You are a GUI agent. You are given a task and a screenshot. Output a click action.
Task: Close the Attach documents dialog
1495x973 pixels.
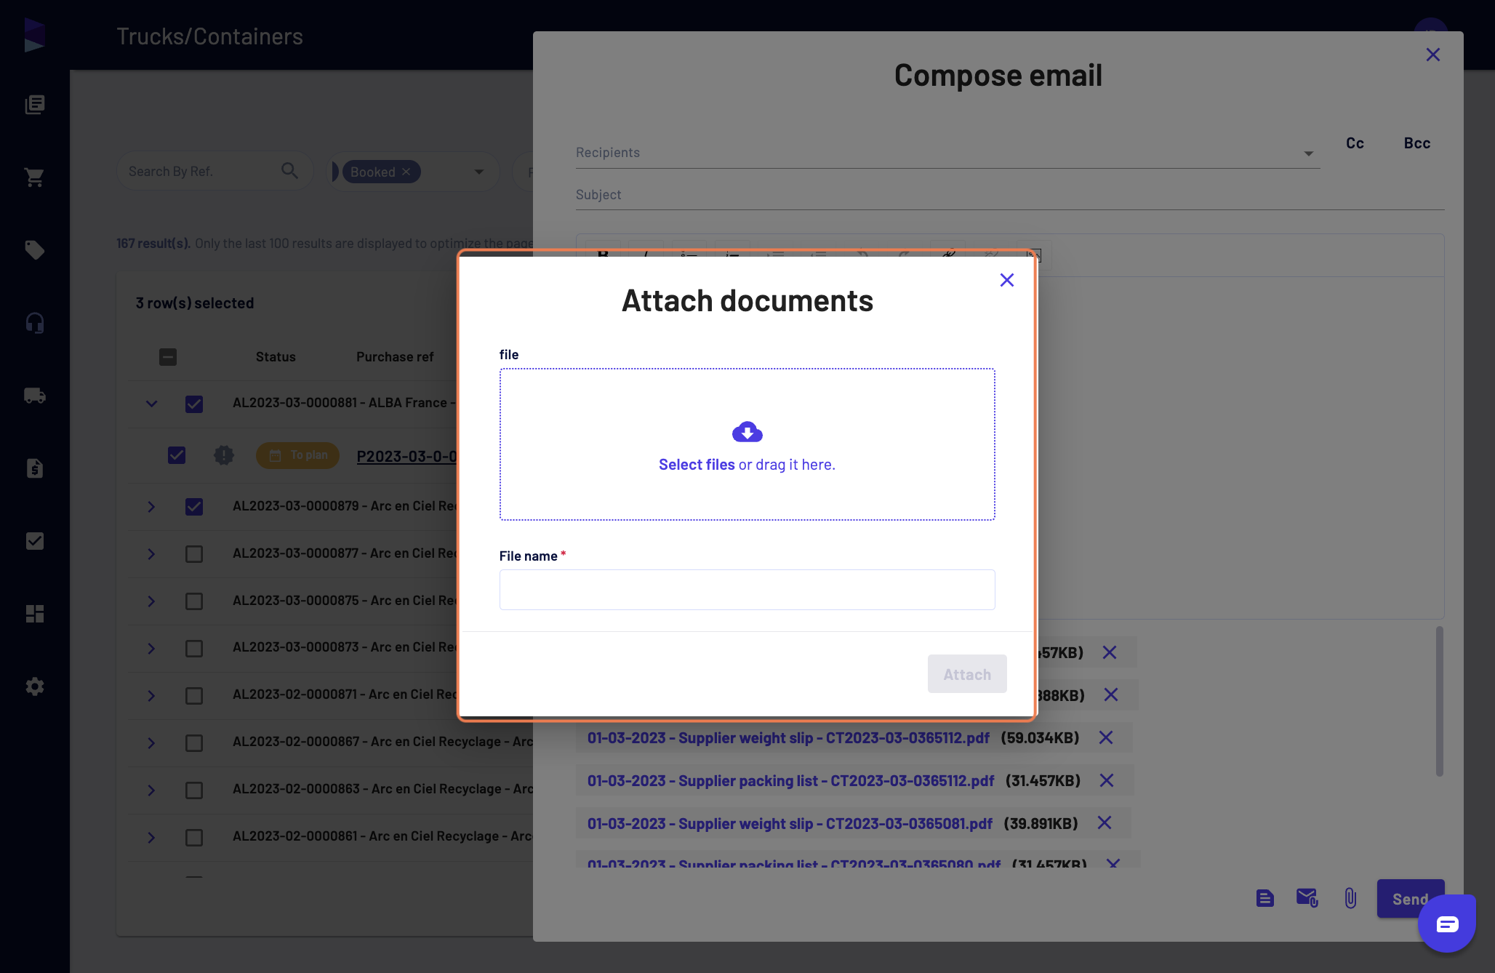pos(1006,280)
